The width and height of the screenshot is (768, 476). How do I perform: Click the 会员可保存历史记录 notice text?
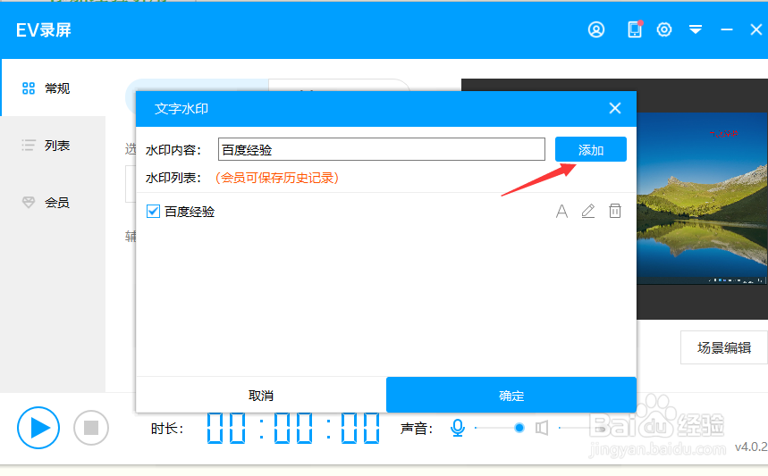[x=277, y=178]
